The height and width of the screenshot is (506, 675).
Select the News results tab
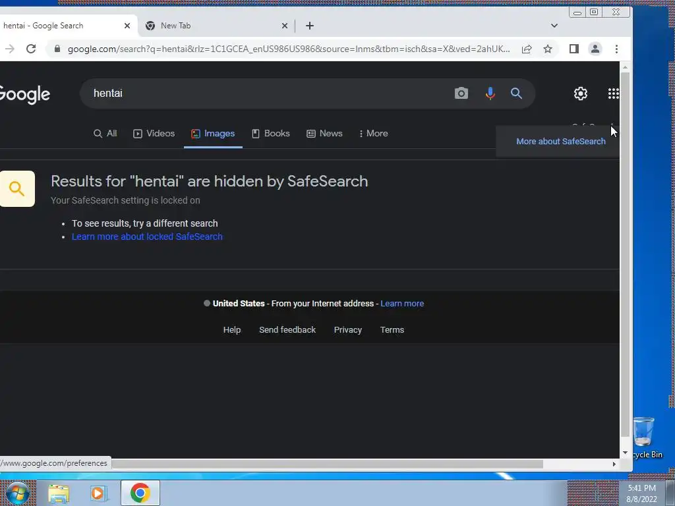pyautogui.click(x=324, y=133)
